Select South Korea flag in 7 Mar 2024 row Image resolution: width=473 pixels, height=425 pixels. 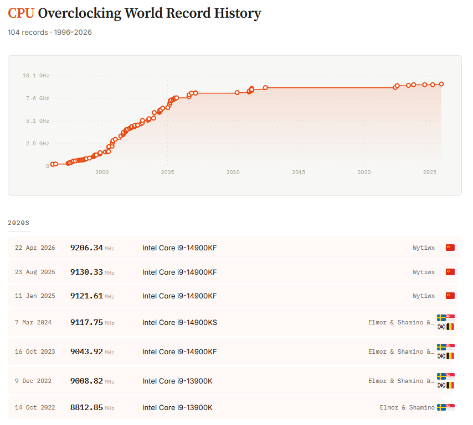441,327
